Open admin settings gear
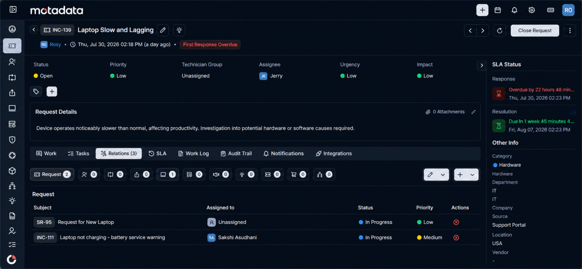The height and width of the screenshot is (269, 582). [x=532, y=10]
